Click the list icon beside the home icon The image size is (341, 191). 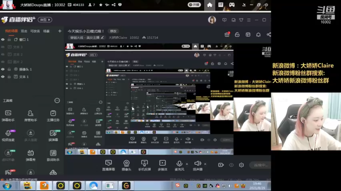(220, 5)
